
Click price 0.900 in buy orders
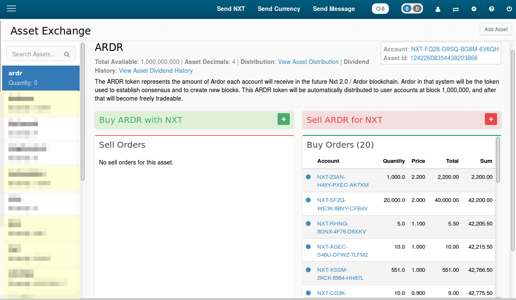[x=418, y=293]
